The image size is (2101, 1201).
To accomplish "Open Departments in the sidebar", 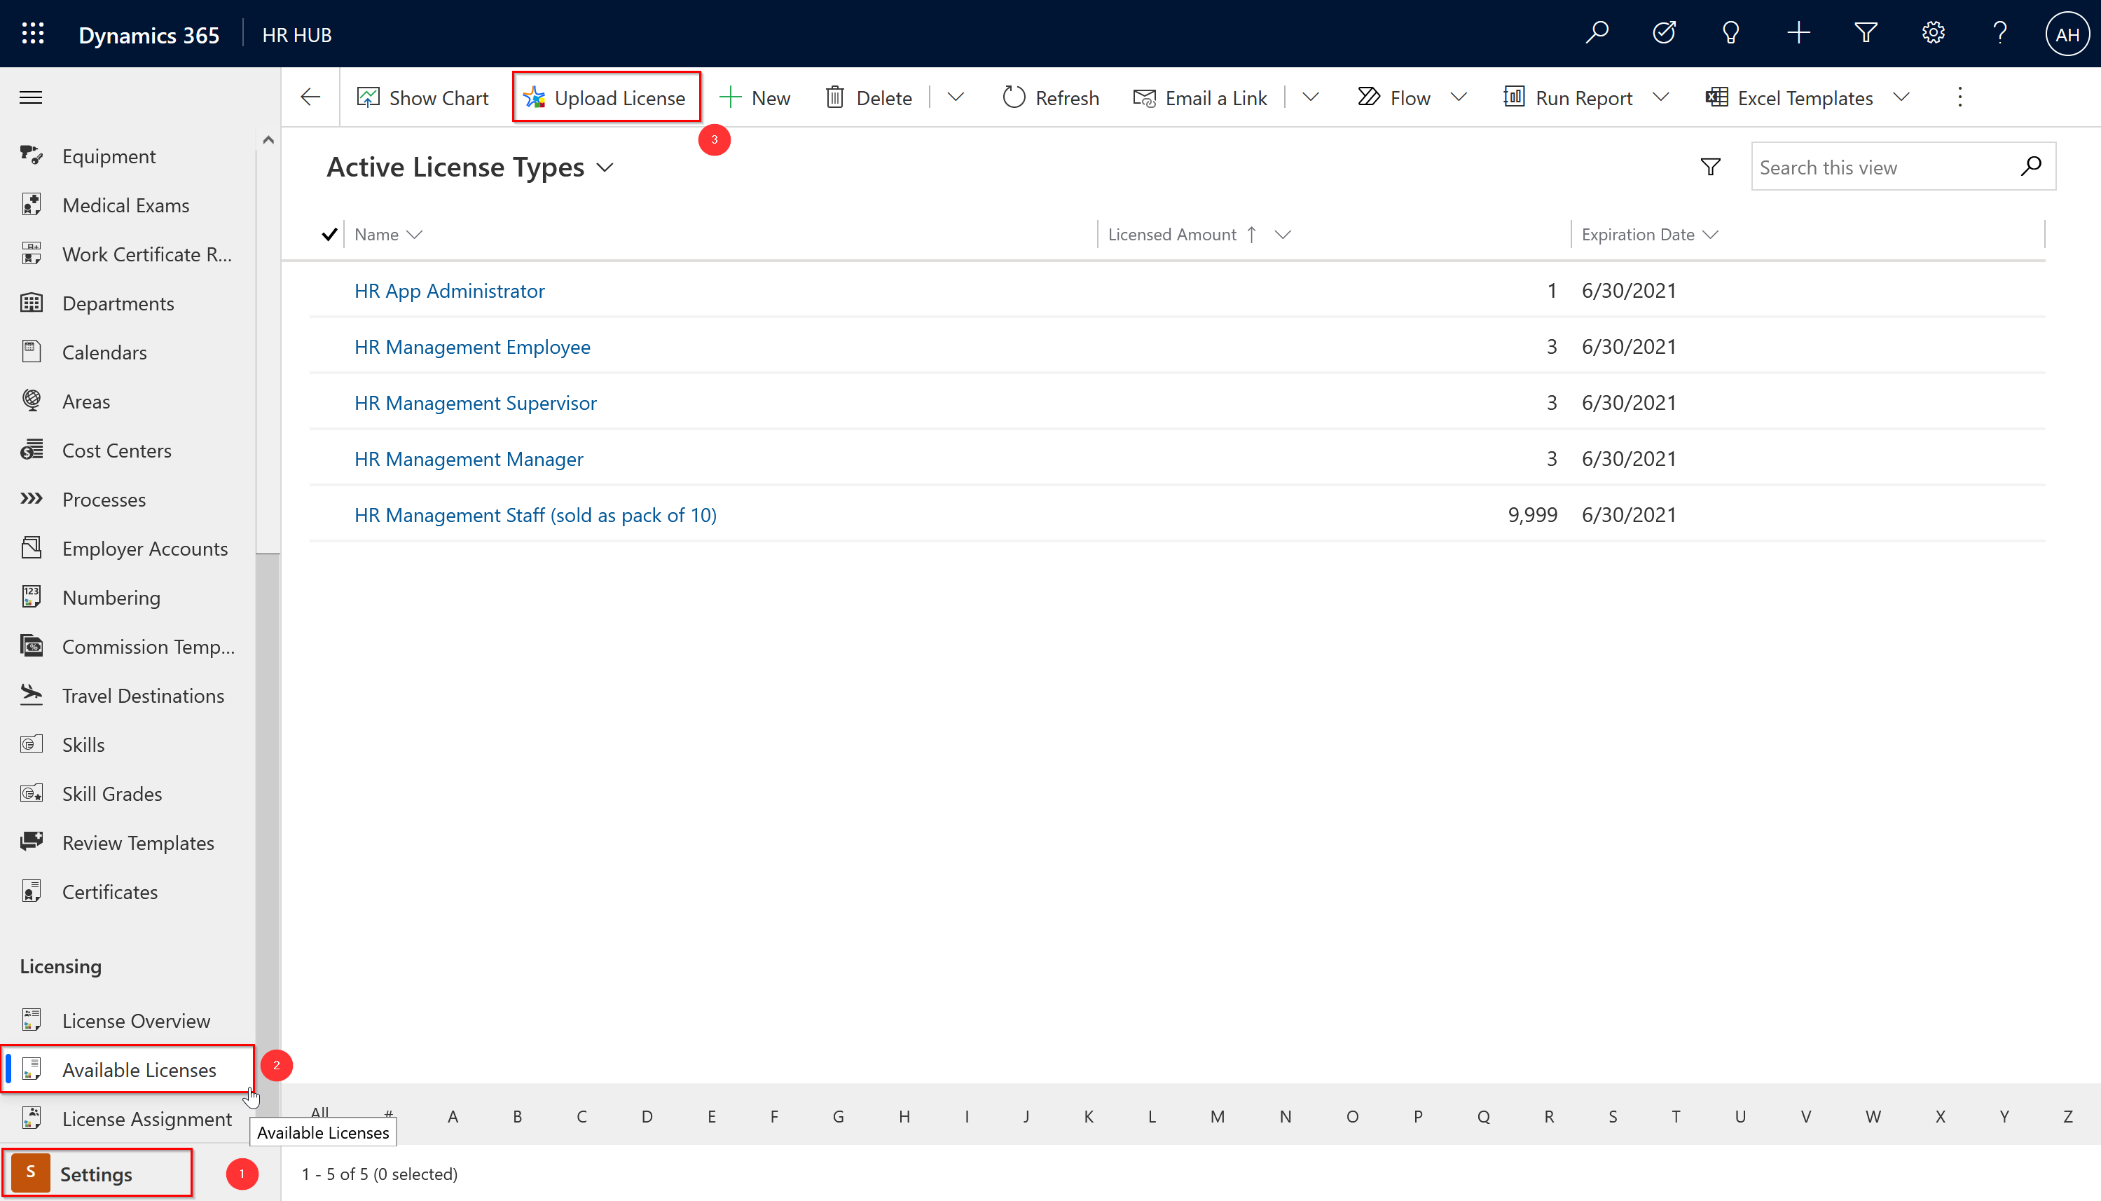I will (128, 303).
